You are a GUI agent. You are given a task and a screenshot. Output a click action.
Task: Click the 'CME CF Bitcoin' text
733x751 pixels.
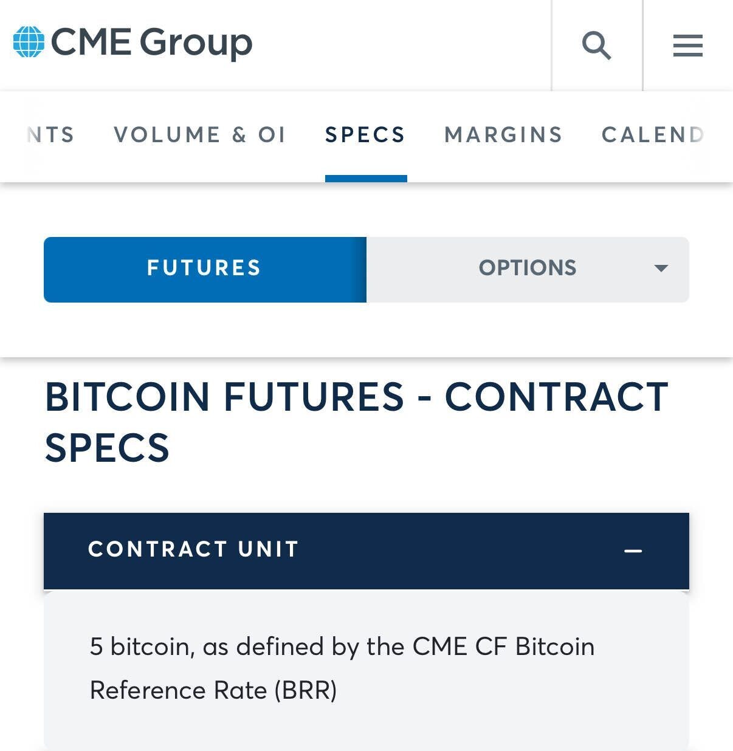coord(503,646)
